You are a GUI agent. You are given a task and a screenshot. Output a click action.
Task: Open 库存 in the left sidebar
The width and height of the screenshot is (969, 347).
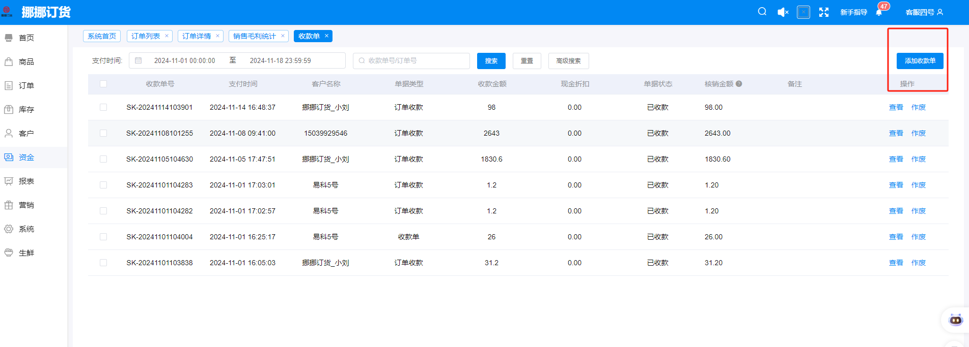tap(26, 109)
